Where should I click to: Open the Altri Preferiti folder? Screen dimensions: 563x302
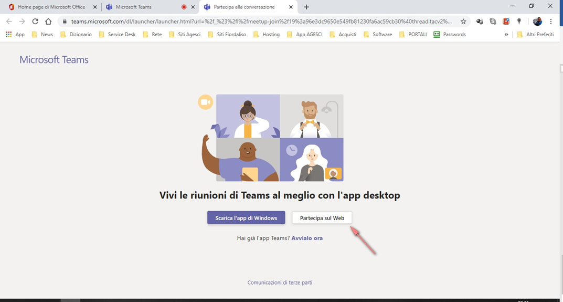pos(535,35)
